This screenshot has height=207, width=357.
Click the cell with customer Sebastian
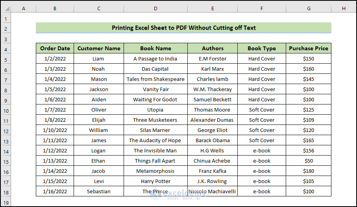[x=99, y=192]
